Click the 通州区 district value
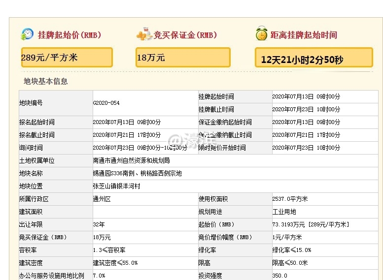Image resolution: width=383 pixels, height=280 pixels. click(102, 199)
